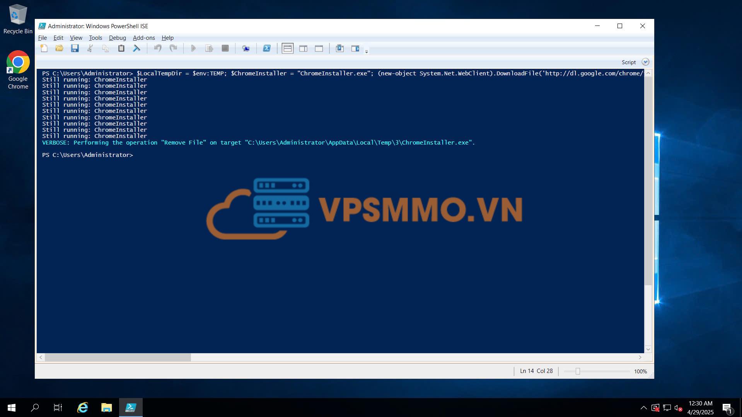Open the Debug menu
Image resolution: width=742 pixels, height=417 pixels.
117,37
